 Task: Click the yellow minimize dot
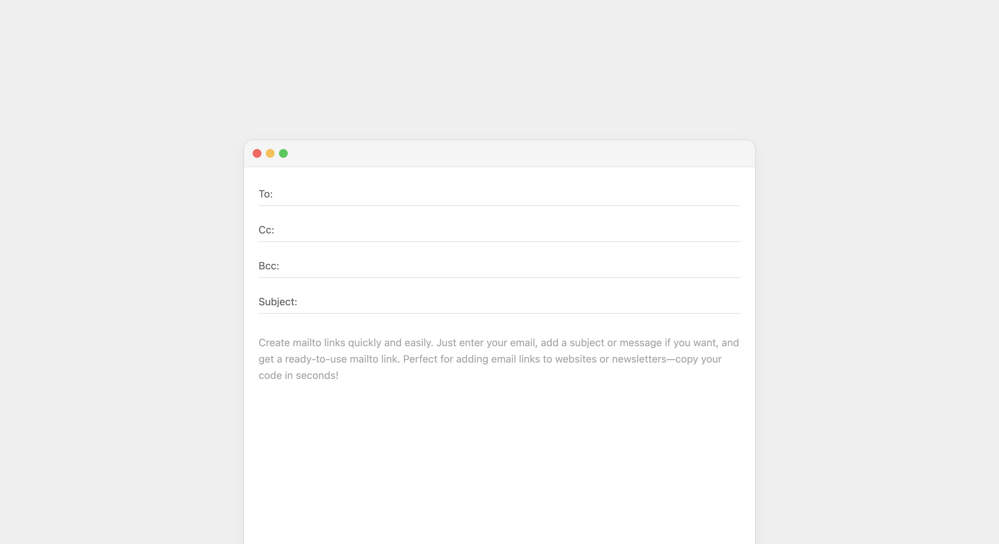point(270,154)
